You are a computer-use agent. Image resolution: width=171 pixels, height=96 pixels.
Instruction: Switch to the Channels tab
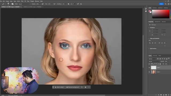(x=155, y=56)
